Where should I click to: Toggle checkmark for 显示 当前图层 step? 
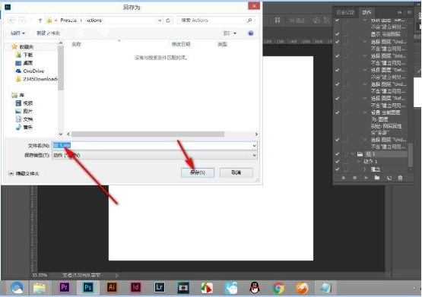(338, 34)
